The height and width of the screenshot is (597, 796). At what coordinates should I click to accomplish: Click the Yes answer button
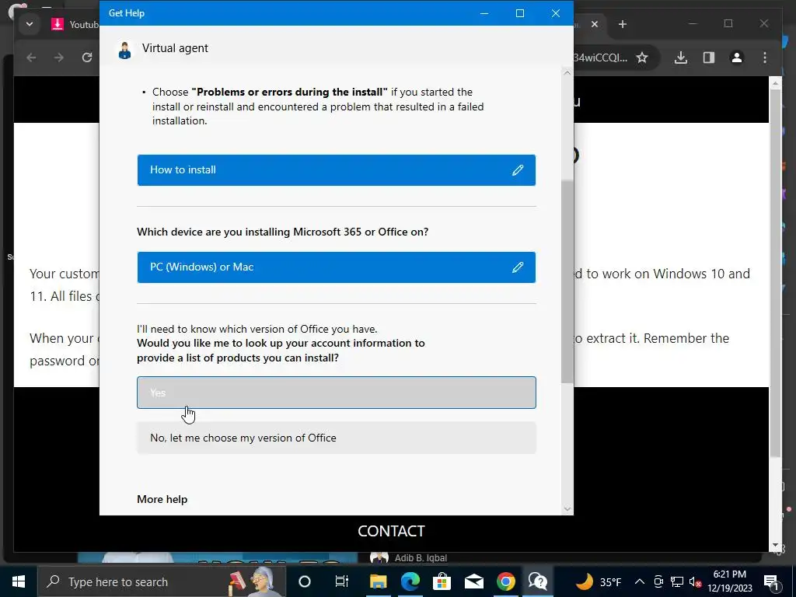click(336, 393)
